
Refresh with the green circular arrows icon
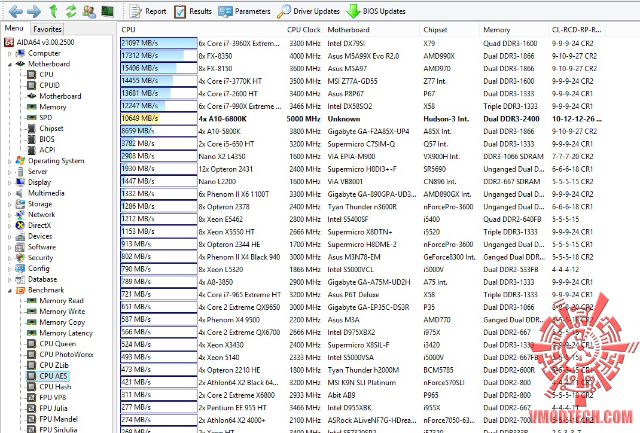click(71, 11)
